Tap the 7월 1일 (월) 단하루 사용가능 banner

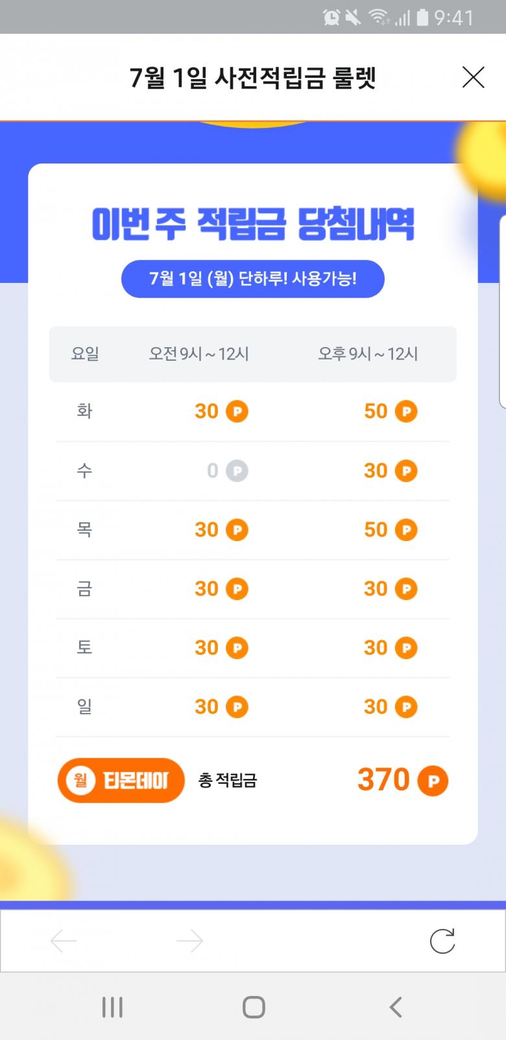(253, 279)
